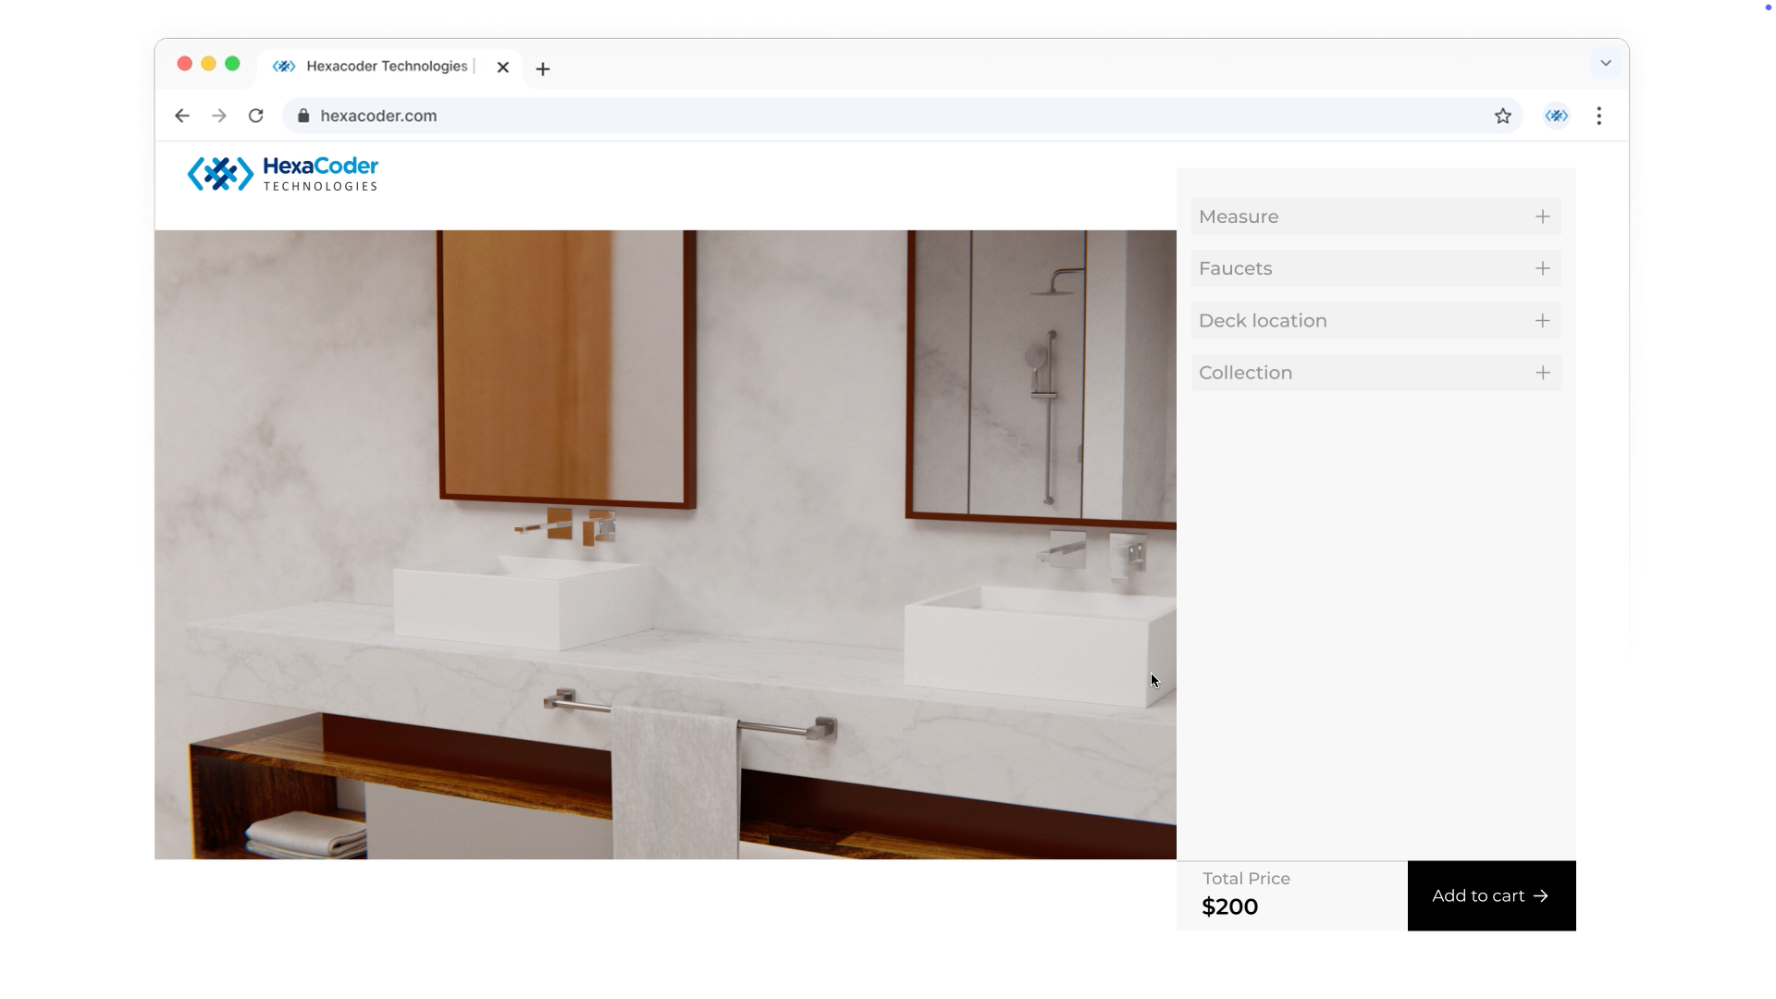Click the Add to cart button
Image resolution: width=1776 pixels, height=999 pixels.
click(1491, 895)
